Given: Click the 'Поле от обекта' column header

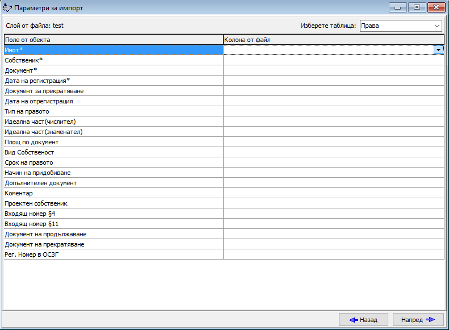Looking at the screenshot, I should click(x=114, y=40).
